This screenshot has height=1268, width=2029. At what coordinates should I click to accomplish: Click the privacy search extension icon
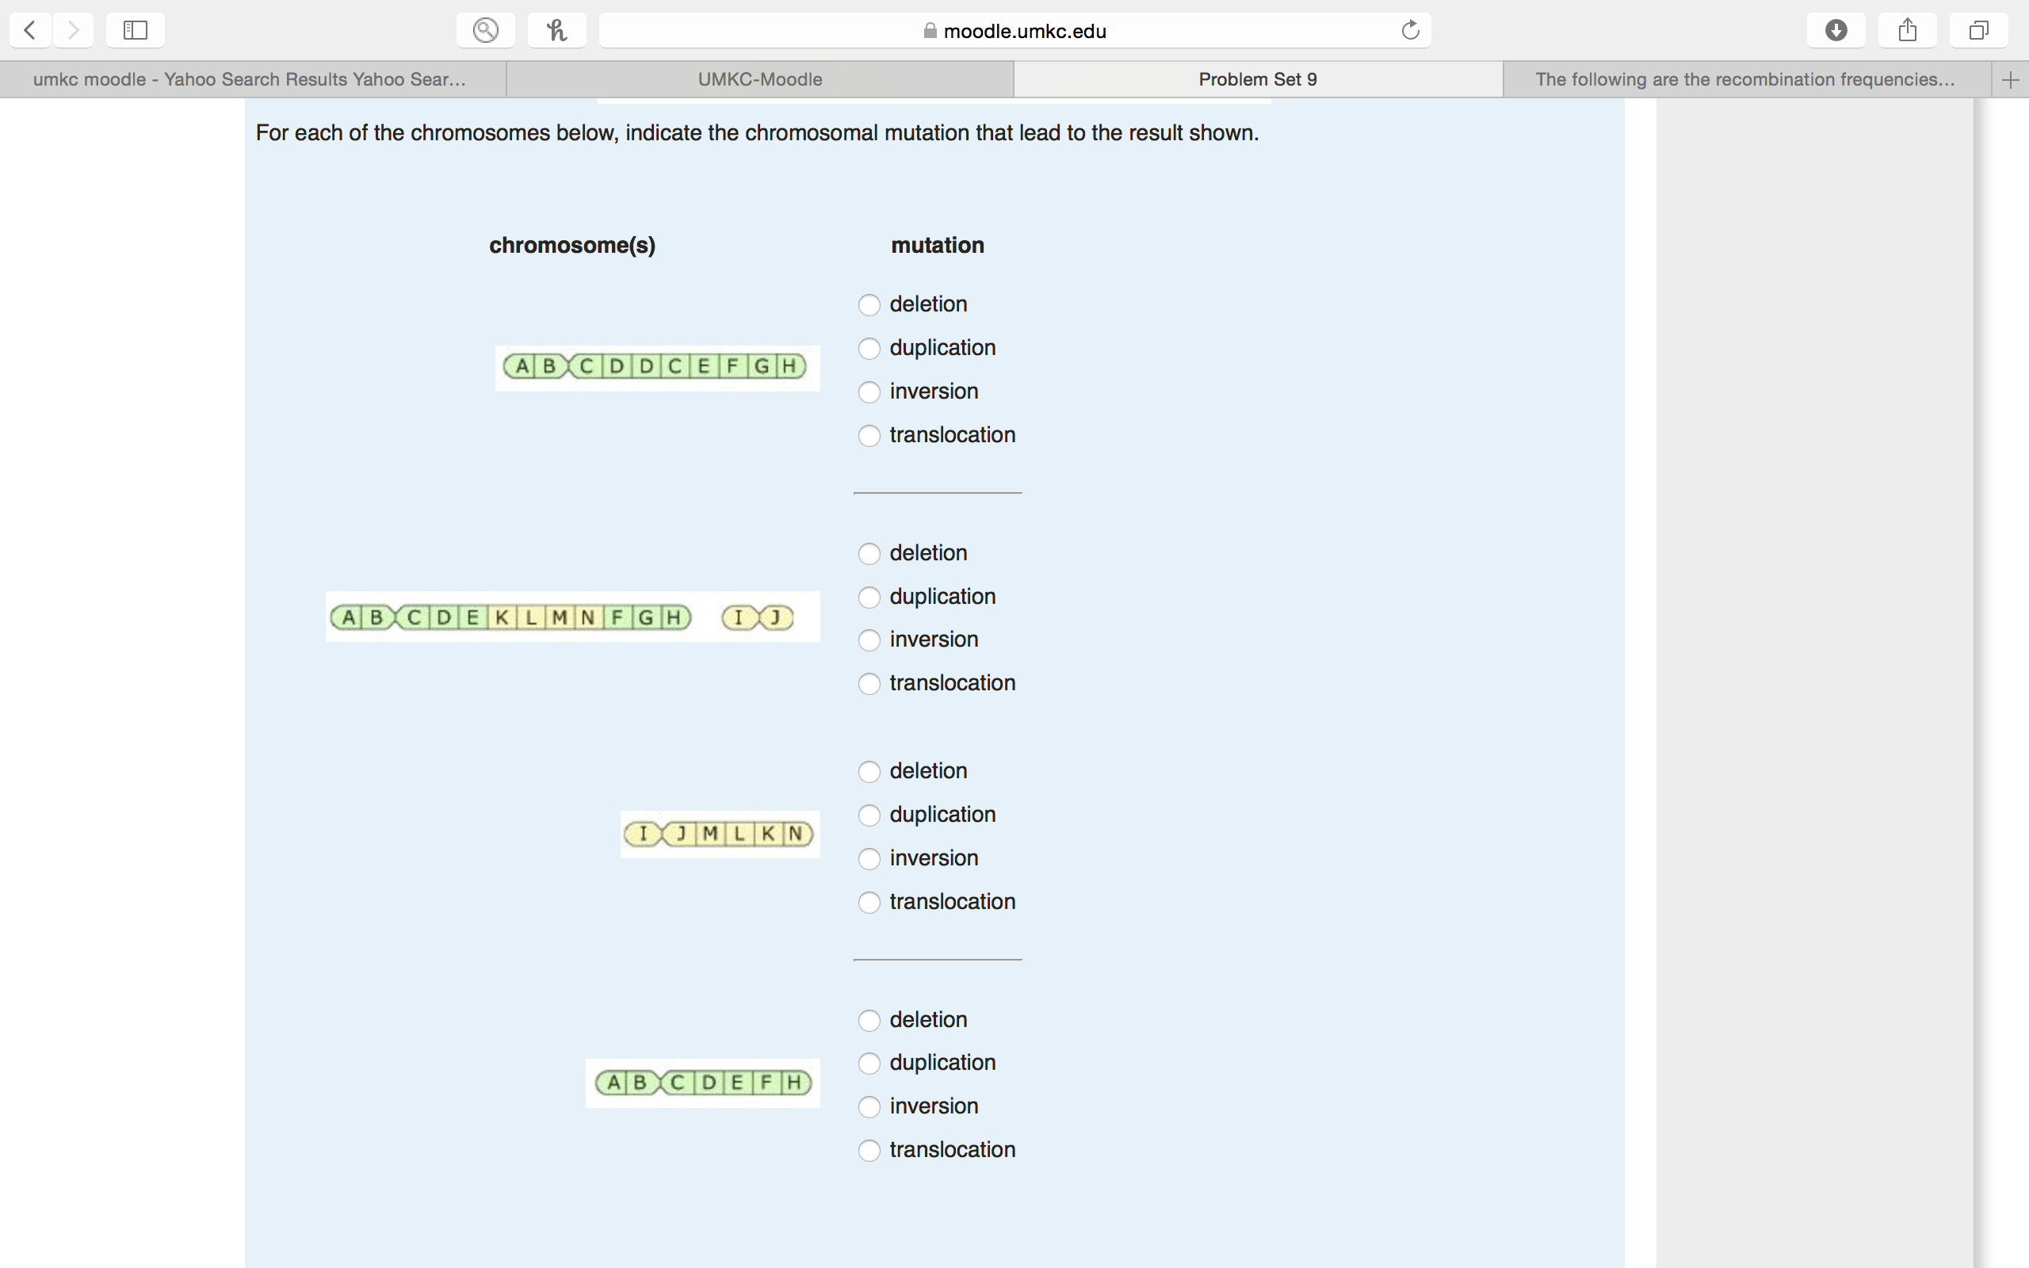[485, 30]
